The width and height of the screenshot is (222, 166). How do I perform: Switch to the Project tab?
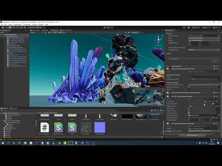click(4, 108)
